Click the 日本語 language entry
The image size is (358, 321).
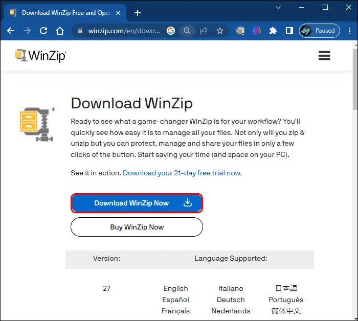286,288
